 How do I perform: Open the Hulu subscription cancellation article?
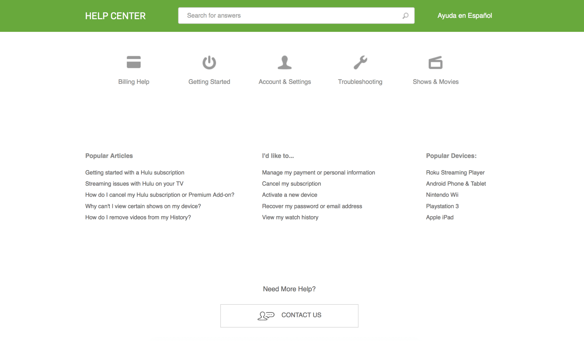(160, 195)
